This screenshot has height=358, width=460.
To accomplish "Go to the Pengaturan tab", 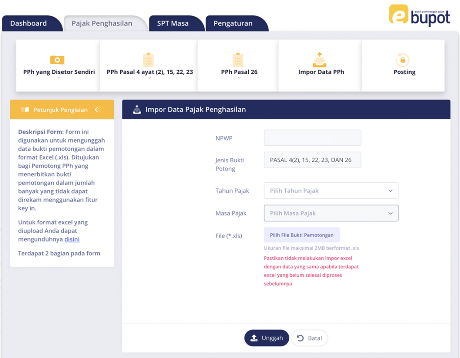I will 233,23.
